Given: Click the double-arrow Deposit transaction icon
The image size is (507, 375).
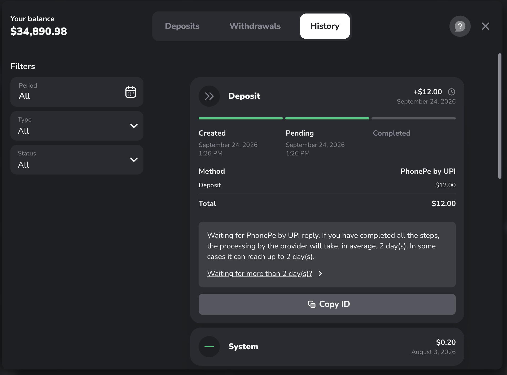Looking at the screenshot, I should [x=209, y=96].
